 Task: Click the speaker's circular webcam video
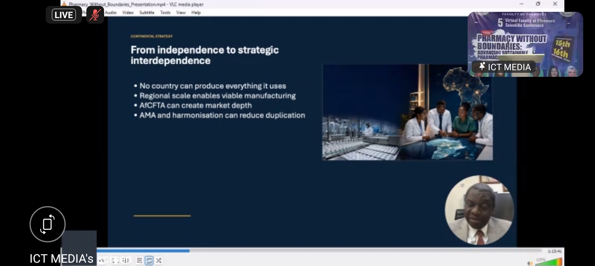tap(479, 210)
